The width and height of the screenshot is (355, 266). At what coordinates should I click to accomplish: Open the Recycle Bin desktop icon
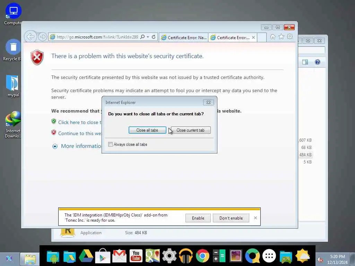pyautogui.click(x=13, y=50)
